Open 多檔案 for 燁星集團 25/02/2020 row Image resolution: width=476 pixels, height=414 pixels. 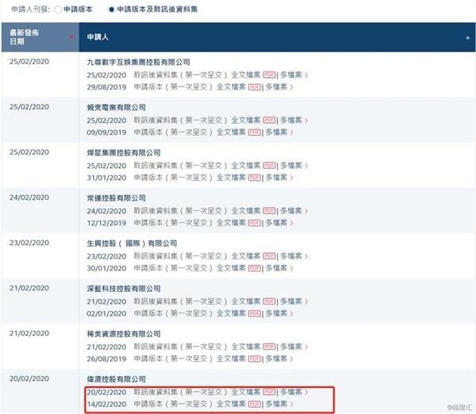pyautogui.click(x=291, y=166)
